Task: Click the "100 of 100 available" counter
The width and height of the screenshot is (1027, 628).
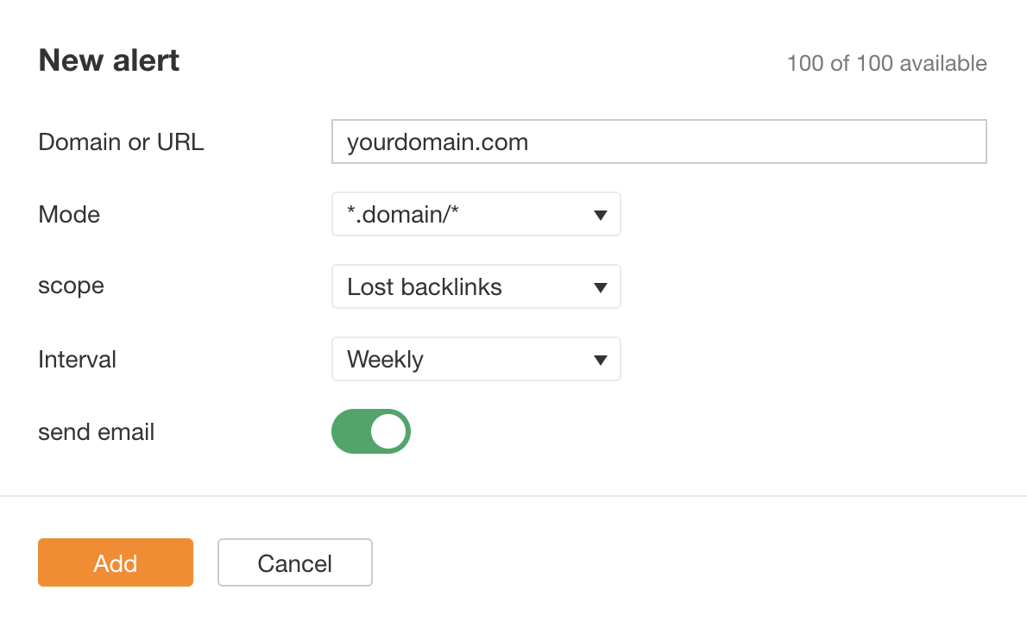Action: pos(886,63)
